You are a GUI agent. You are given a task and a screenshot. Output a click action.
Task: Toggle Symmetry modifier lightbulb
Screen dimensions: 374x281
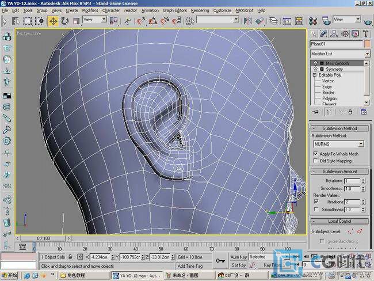tap(315, 69)
